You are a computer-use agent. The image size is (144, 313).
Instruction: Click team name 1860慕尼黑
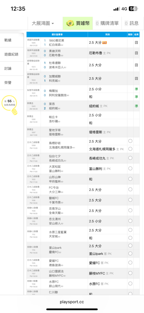(x=56, y=40)
